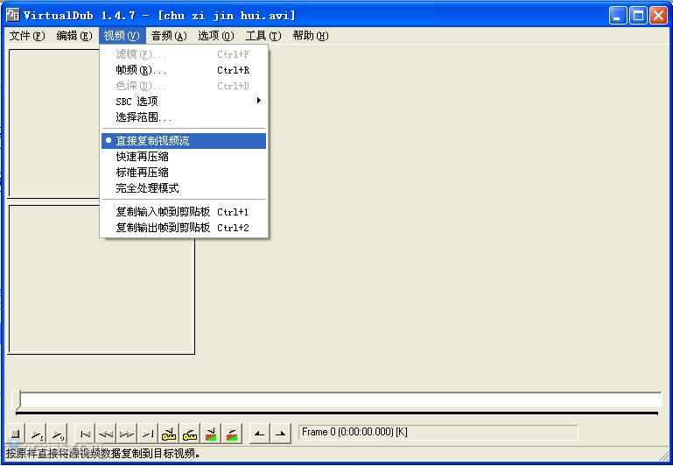Click previous scene scan icon
Screen dimensions: 673x466
[x=211, y=434]
